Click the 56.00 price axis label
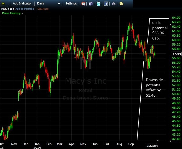 tap(176, 63)
